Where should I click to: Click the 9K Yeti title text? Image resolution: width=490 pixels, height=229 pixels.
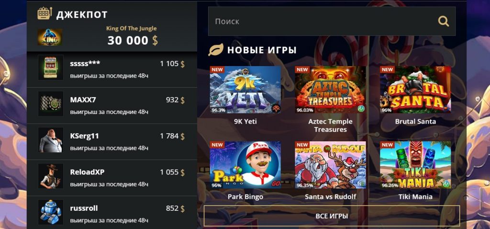click(x=245, y=121)
